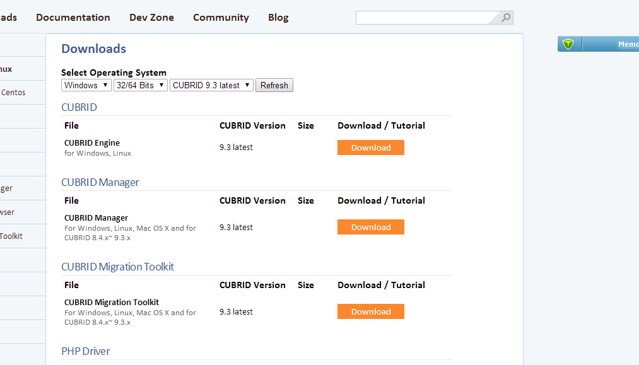Click the Centos sidebar link
The width and height of the screenshot is (639, 365).
(13, 93)
